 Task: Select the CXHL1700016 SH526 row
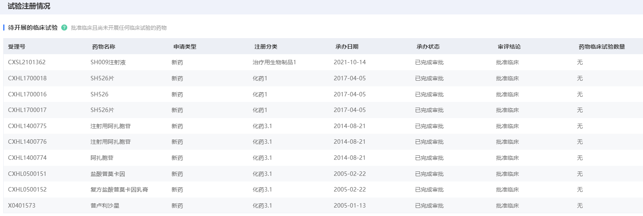click(x=321, y=94)
